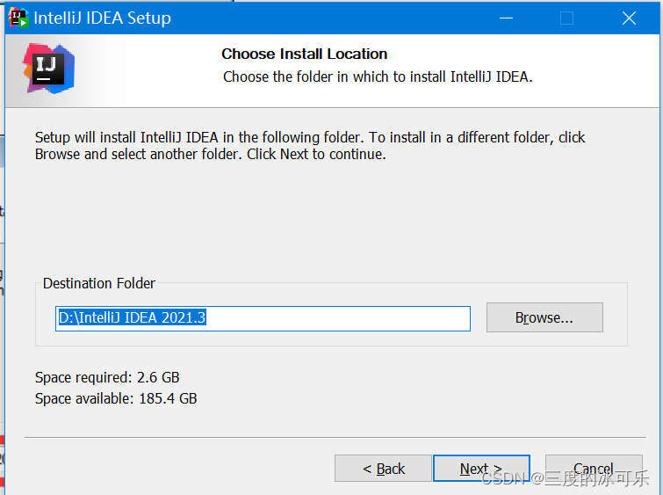
Task: Click the 'Space required: 2.6 GB' text
Action: click(107, 377)
